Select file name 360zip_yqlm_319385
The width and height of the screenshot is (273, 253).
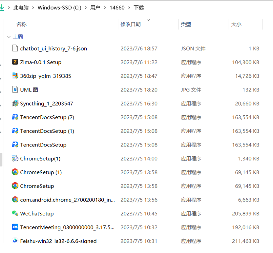(46, 76)
